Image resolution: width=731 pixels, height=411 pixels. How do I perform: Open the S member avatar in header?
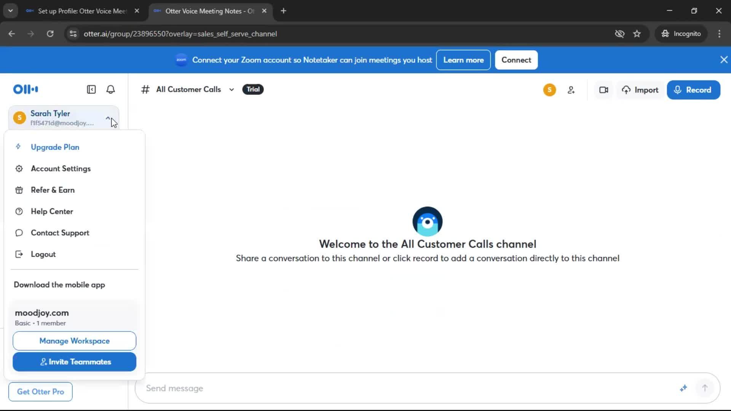(x=549, y=90)
